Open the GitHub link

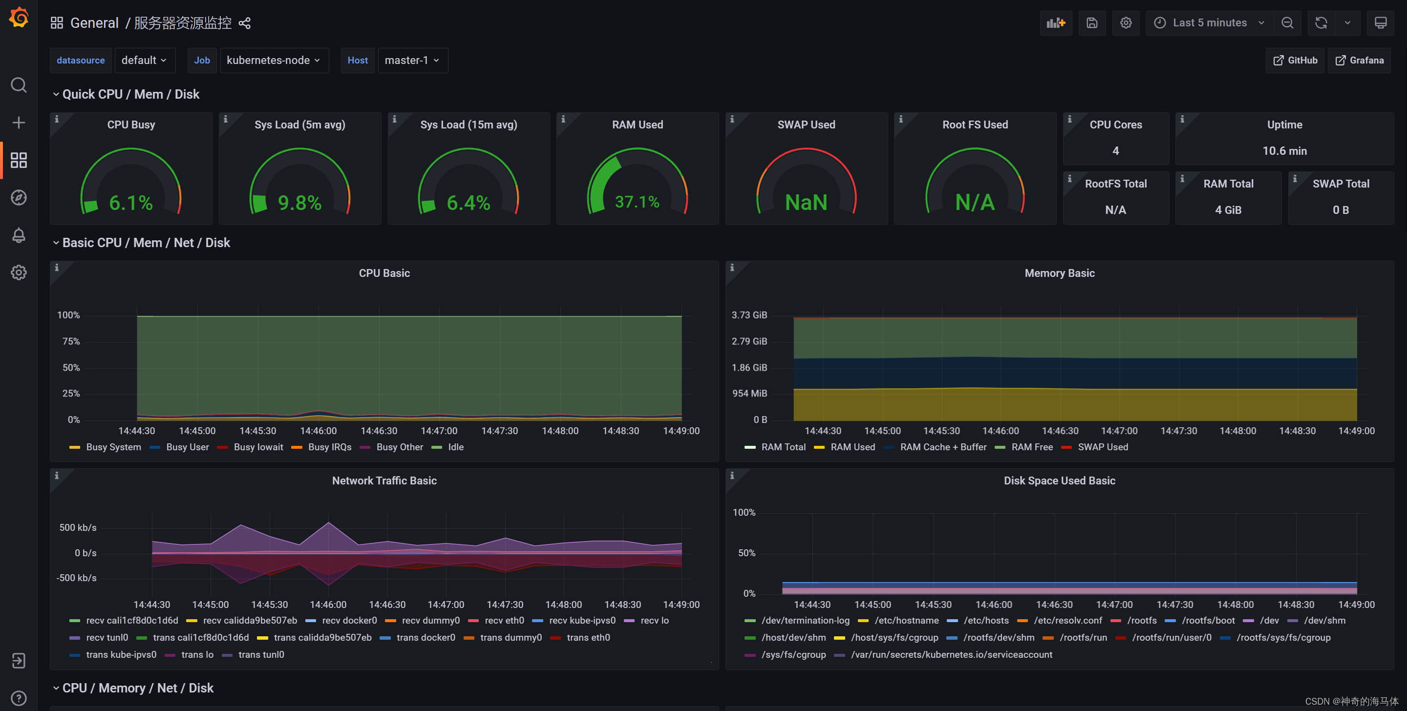tap(1295, 60)
